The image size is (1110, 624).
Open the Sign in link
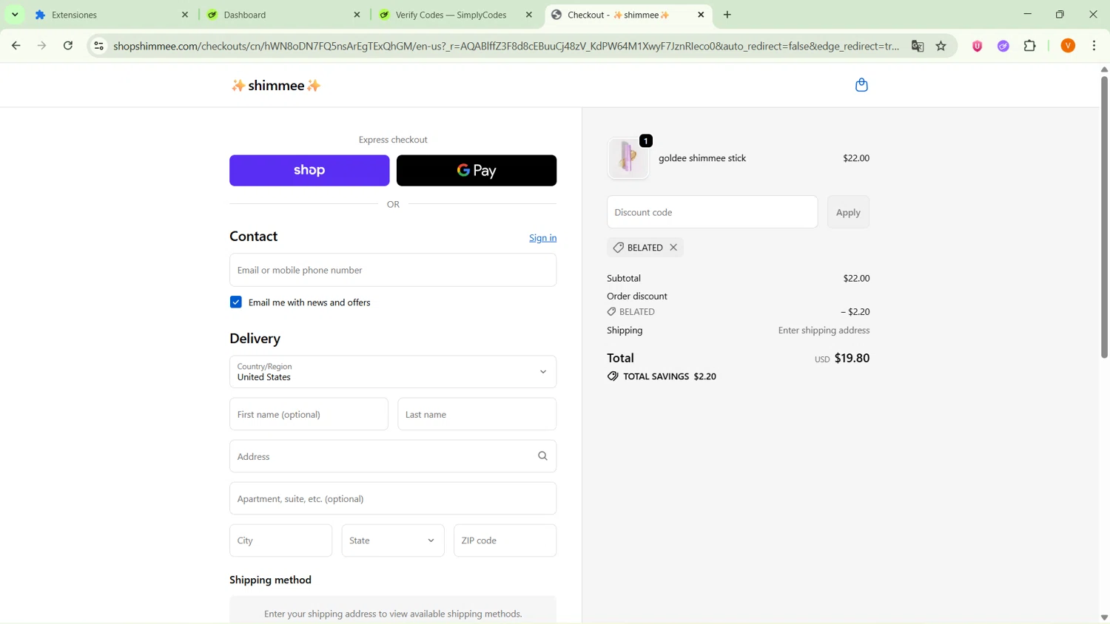(x=542, y=238)
